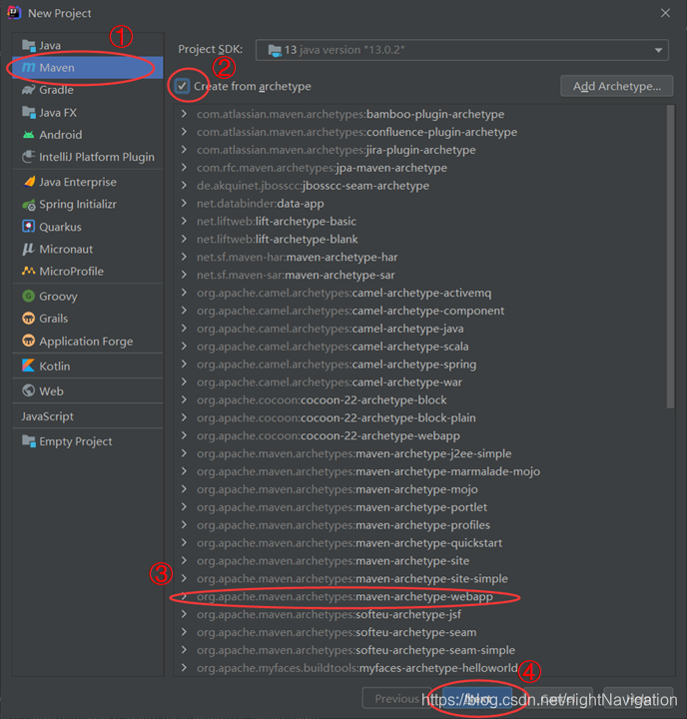Select Kotlin project type
This screenshot has width=687, height=719.
pos(88,365)
